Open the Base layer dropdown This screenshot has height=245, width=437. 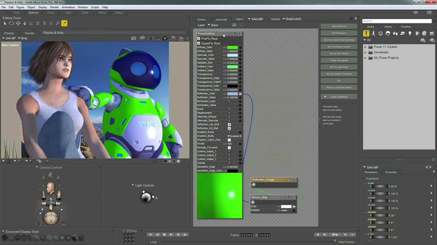tap(213, 25)
